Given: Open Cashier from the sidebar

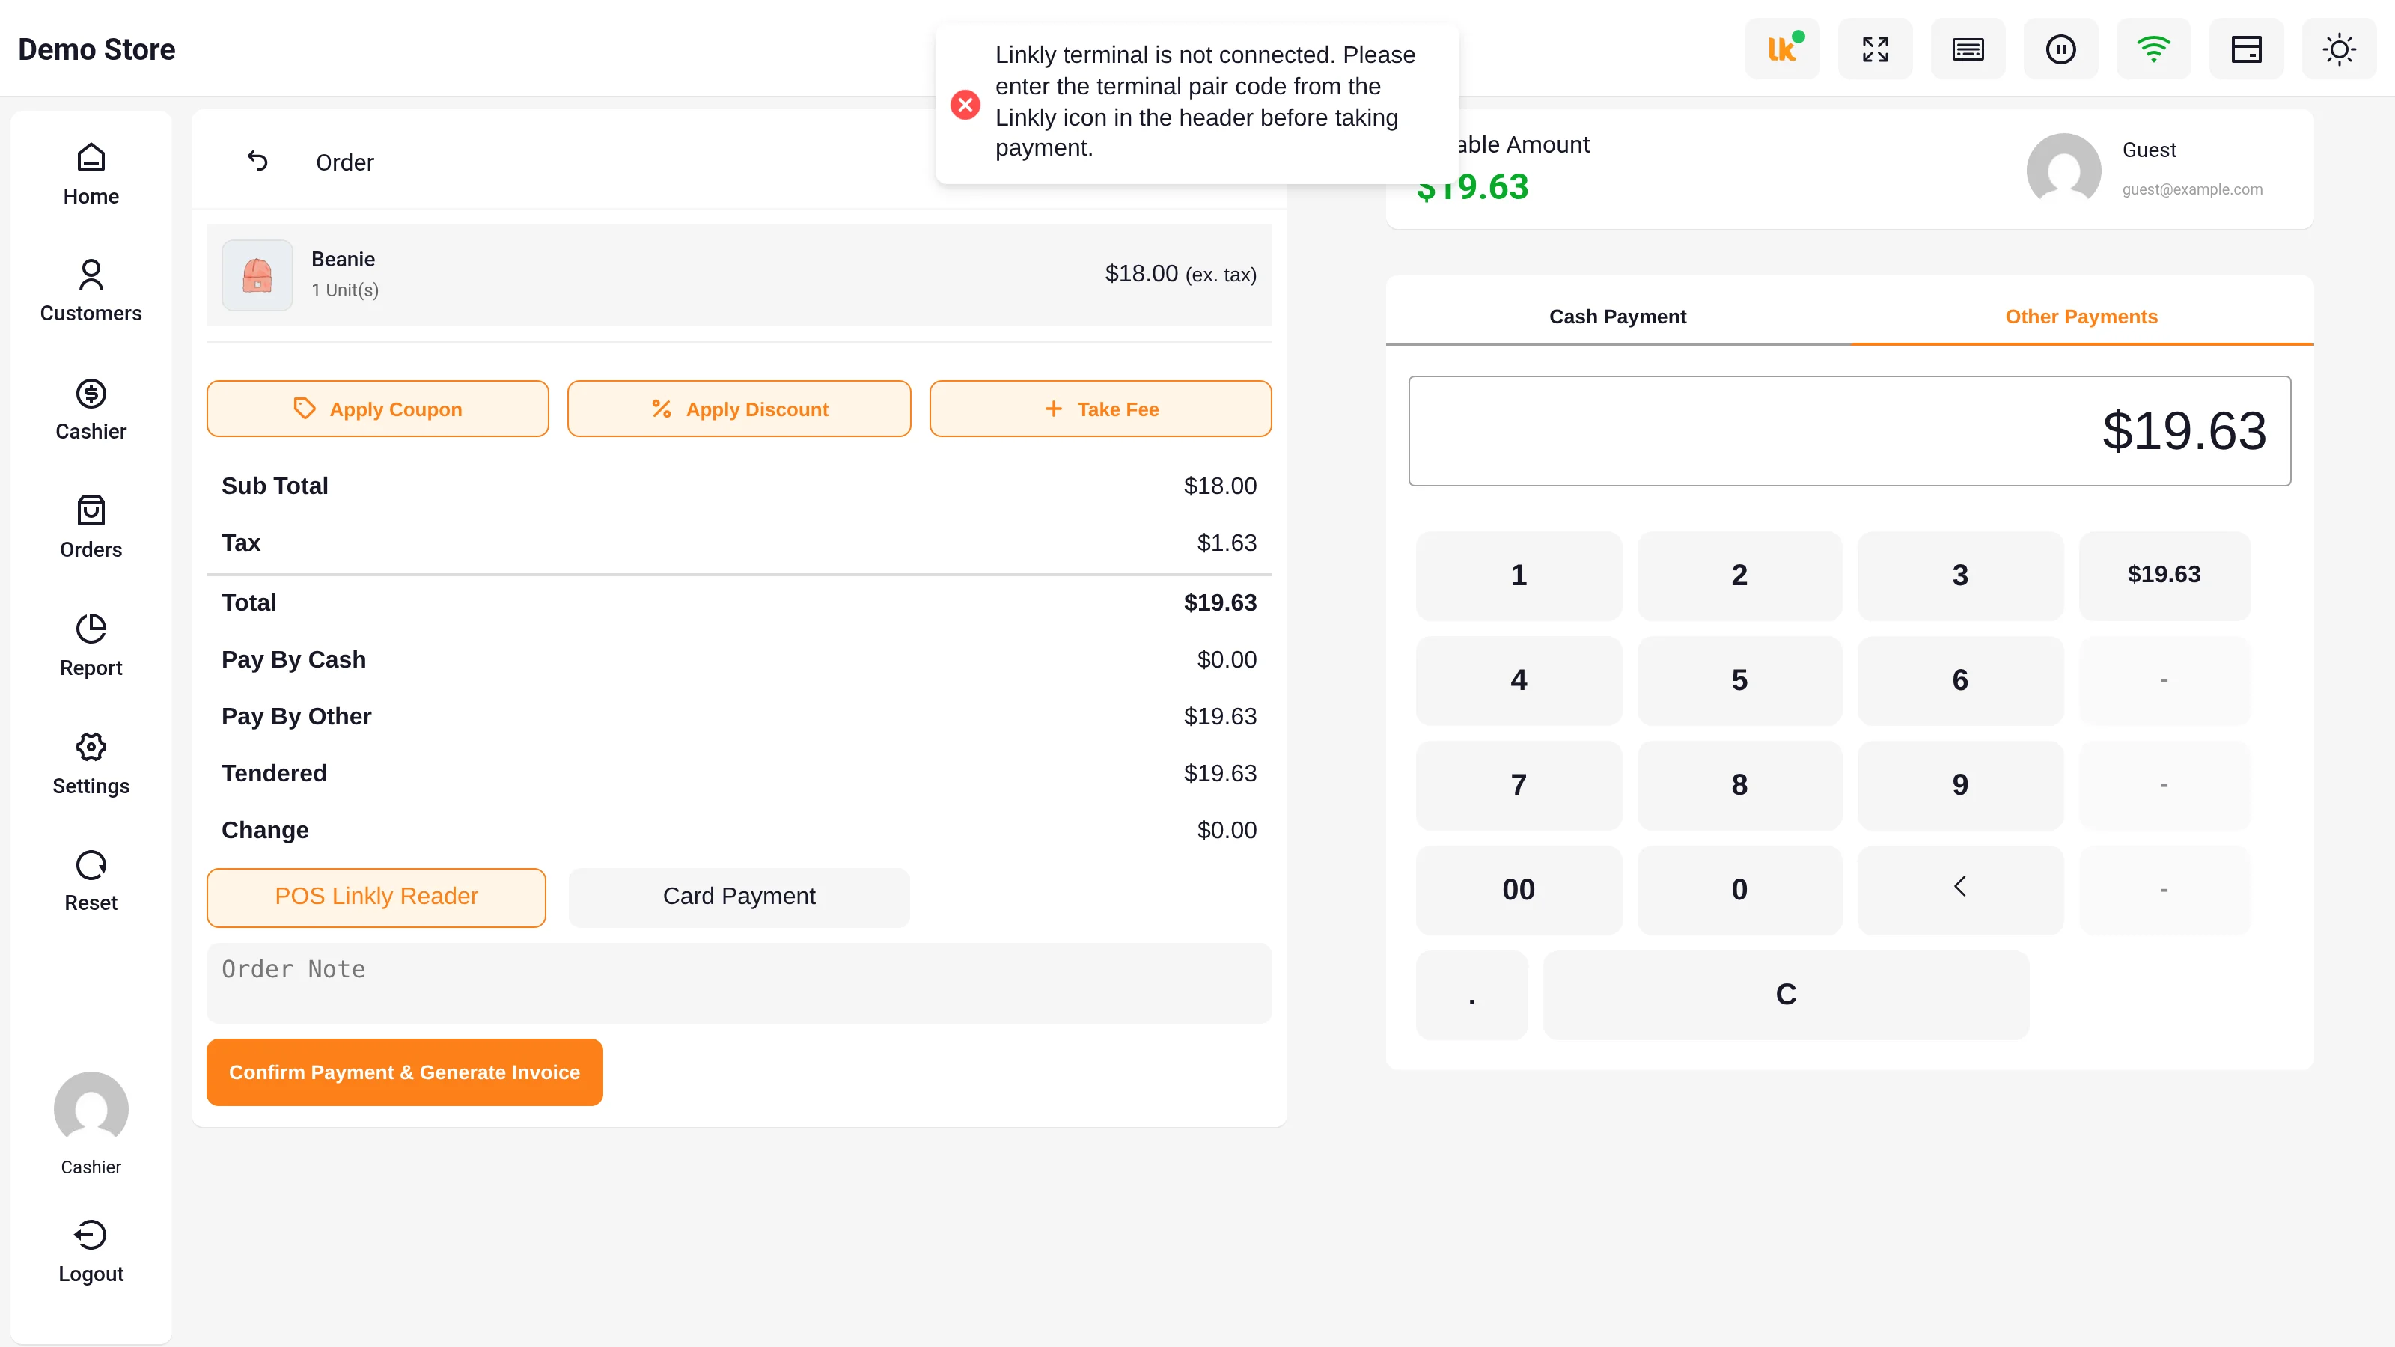Looking at the screenshot, I should pyautogui.click(x=91, y=409).
